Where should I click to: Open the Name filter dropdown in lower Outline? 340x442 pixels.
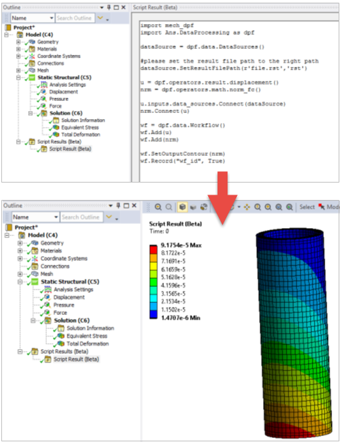pyautogui.click(x=35, y=217)
